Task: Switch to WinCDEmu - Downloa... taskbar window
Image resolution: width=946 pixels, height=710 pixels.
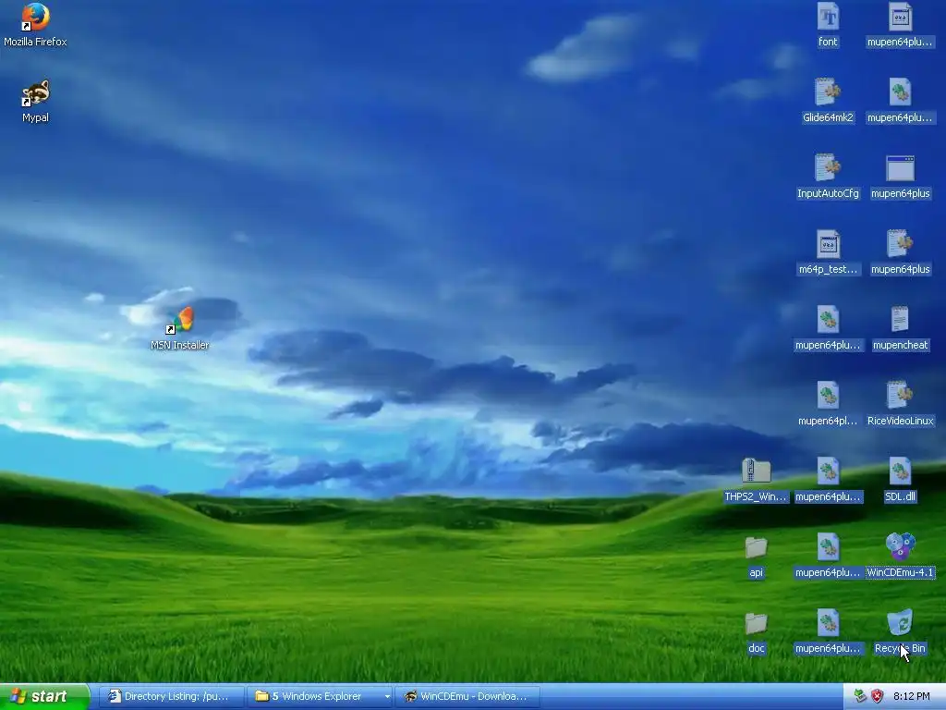Action: pyautogui.click(x=467, y=697)
